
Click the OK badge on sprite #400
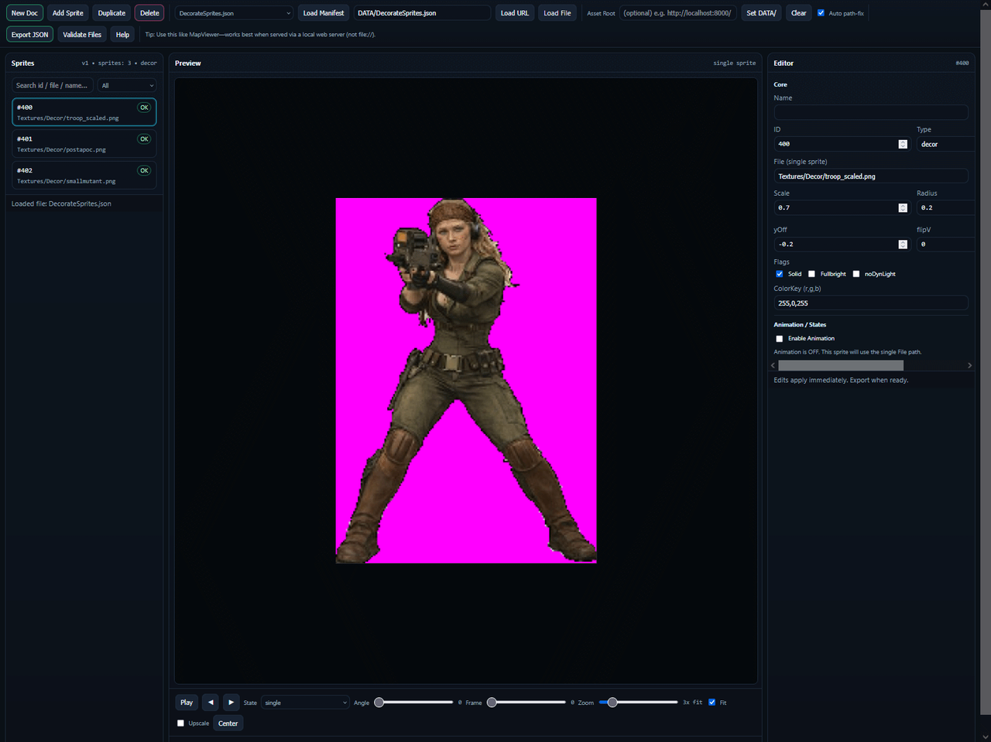[144, 108]
